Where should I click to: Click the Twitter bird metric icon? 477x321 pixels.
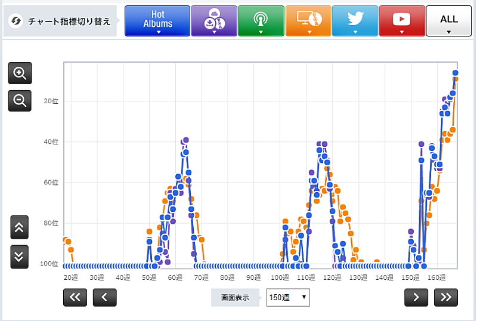click(355, 21)
